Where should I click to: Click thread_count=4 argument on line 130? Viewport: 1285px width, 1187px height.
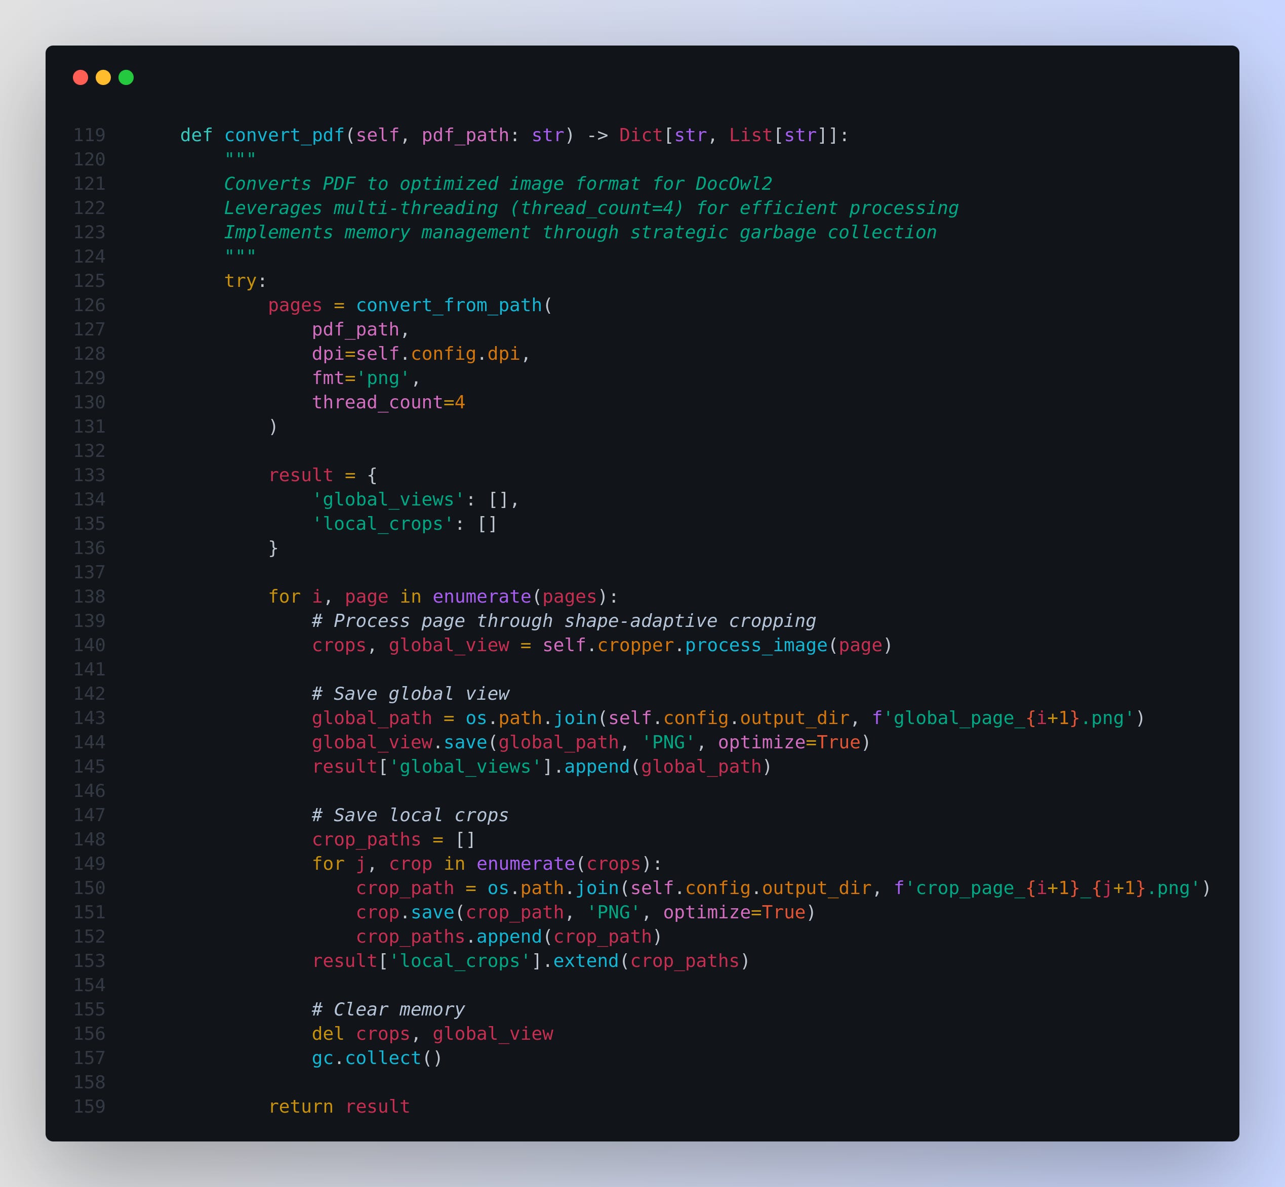pyautogui.click(x=388, y=402)
